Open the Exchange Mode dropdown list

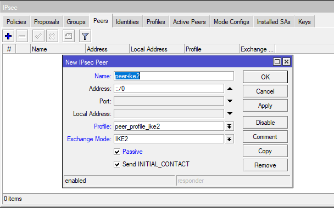tap(229, 139)
